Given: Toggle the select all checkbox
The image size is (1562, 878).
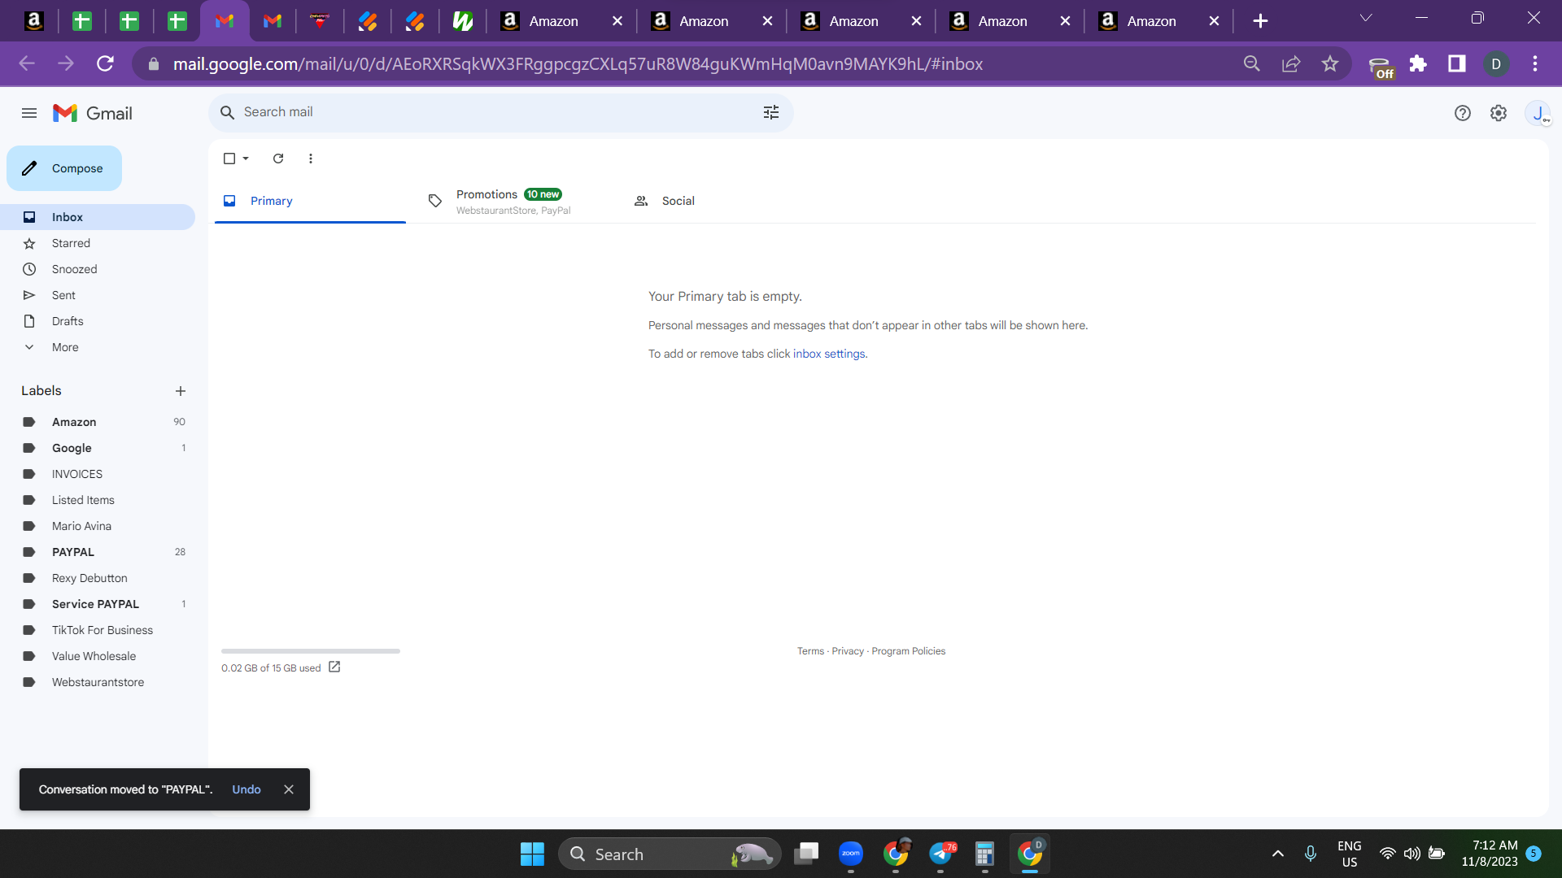Looking at the screenshot, I should tap(229, 159).
